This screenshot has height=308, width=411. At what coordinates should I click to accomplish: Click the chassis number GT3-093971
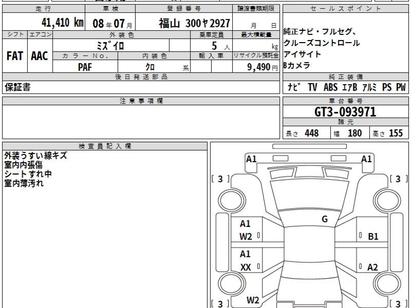tap(345, 112)
